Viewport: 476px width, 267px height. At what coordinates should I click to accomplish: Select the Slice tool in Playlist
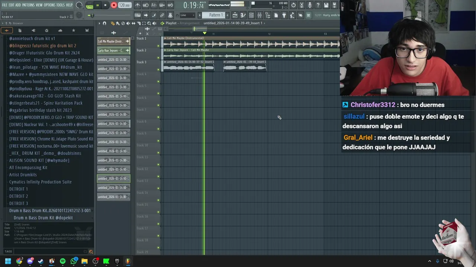139,23
